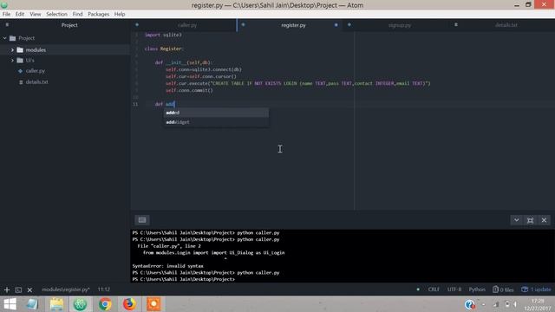The image size is (555, 312).
Task: Switch to the signup.py tab
Action: point(400,25)
